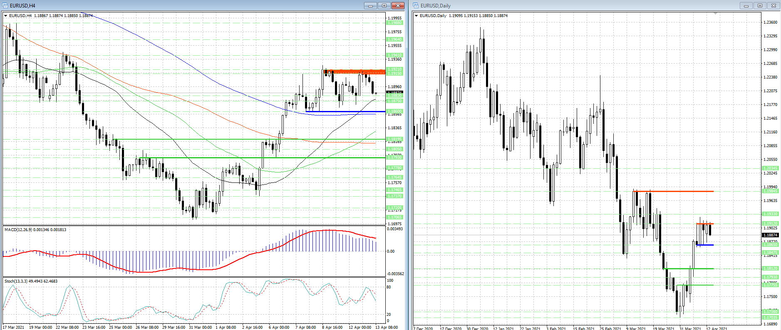Click the '9 Mar 2021' date on Daily axis
Screen dimensions: 781x330
636,328
